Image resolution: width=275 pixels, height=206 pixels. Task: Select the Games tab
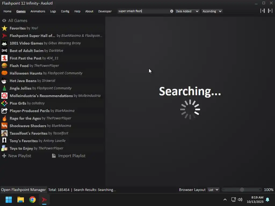coord(21,11)
